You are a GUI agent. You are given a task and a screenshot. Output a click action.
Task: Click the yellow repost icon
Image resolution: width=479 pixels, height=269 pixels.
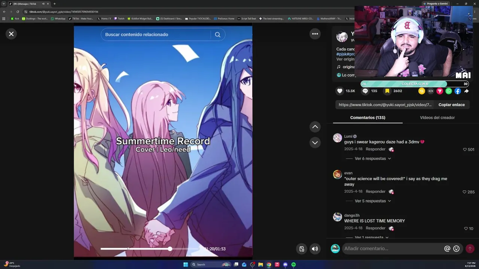(422, 91)
